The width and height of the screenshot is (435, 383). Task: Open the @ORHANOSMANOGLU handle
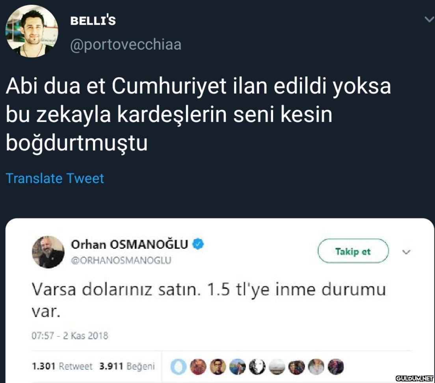pyautogui.click(x=121, y=260)
